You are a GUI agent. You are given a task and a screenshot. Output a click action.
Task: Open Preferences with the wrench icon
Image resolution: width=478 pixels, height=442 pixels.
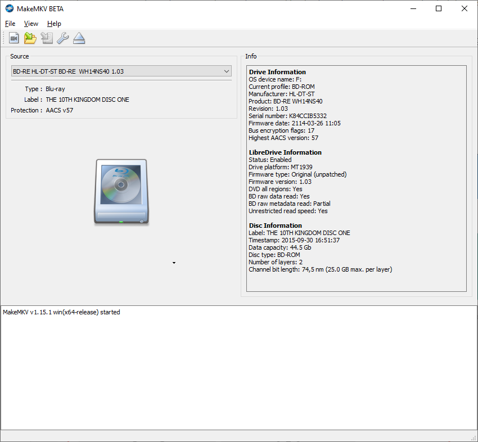click(63, 38)
